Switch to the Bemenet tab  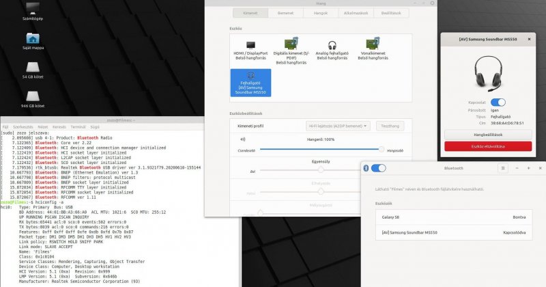coord(285,13)
